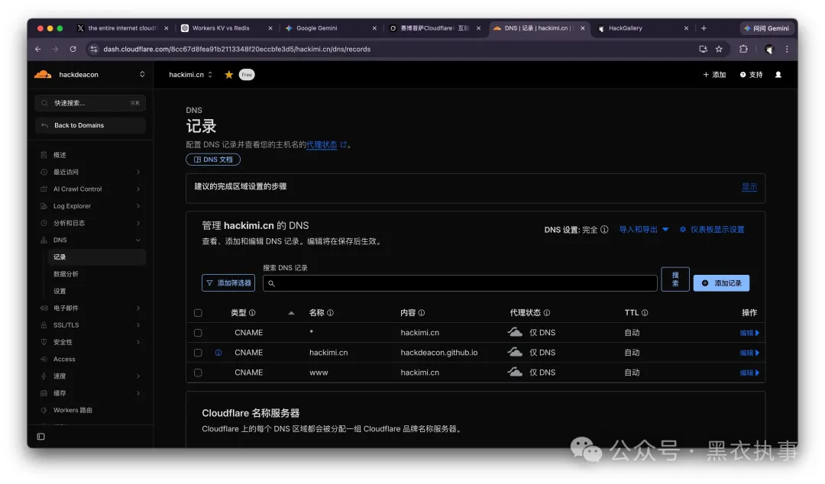
Task: Click info icon beside DNS 设置: 完全
Action: (604, 230)
